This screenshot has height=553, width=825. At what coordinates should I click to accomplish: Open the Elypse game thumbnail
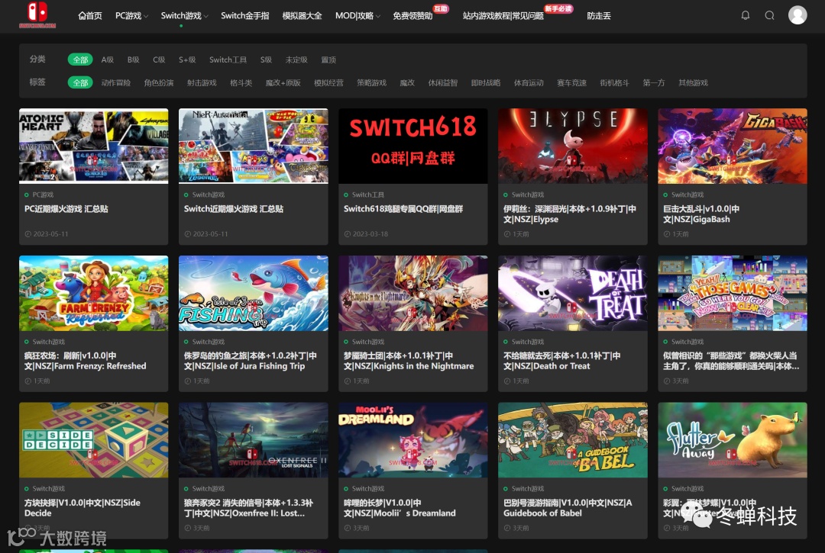pyautogui.click(x=573, y=146)
